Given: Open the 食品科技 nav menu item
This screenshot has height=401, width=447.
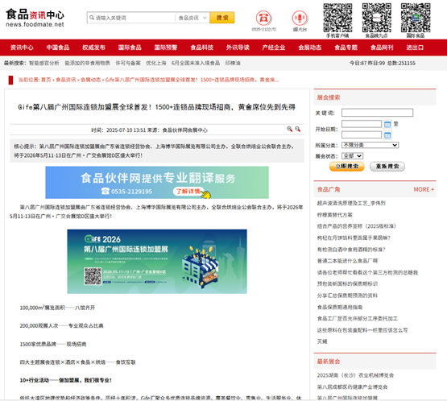Looking at the screenshot, I should click(202, 48).
